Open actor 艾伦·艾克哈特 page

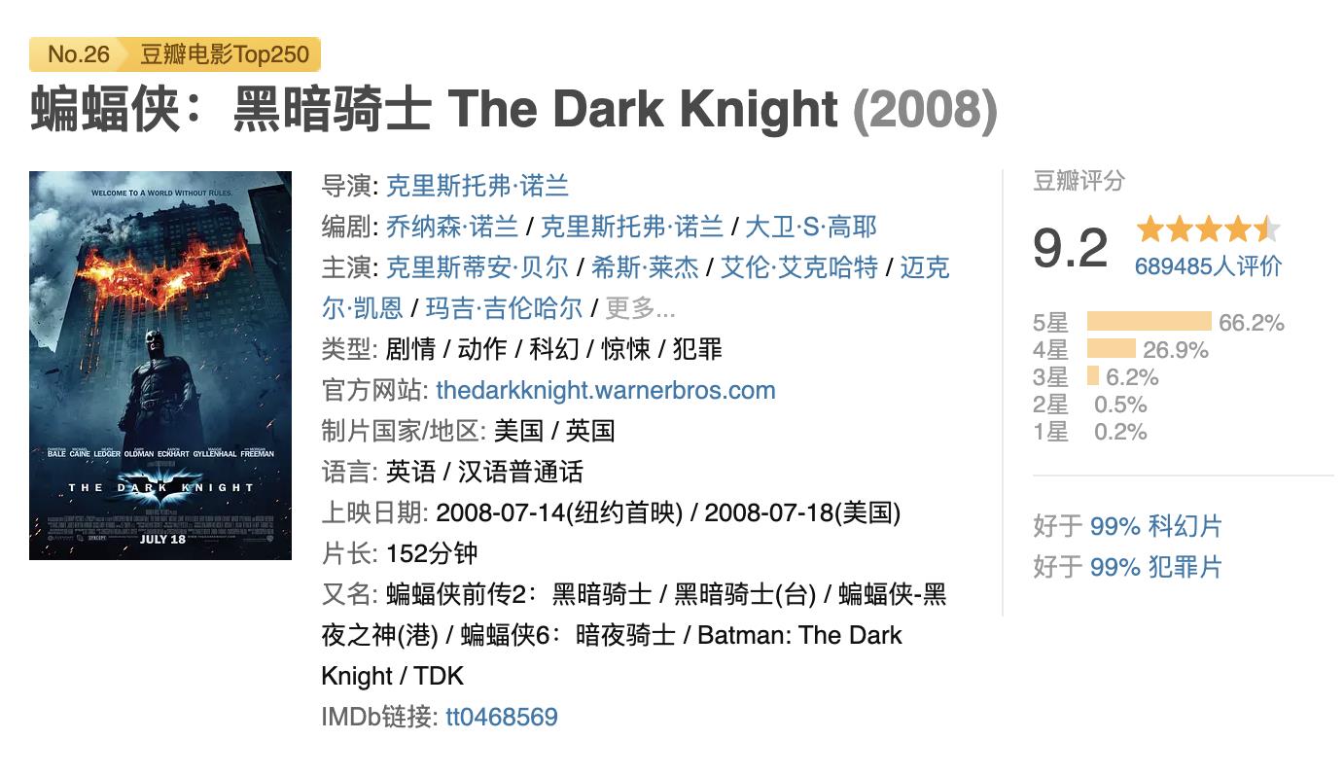point(798,267)
